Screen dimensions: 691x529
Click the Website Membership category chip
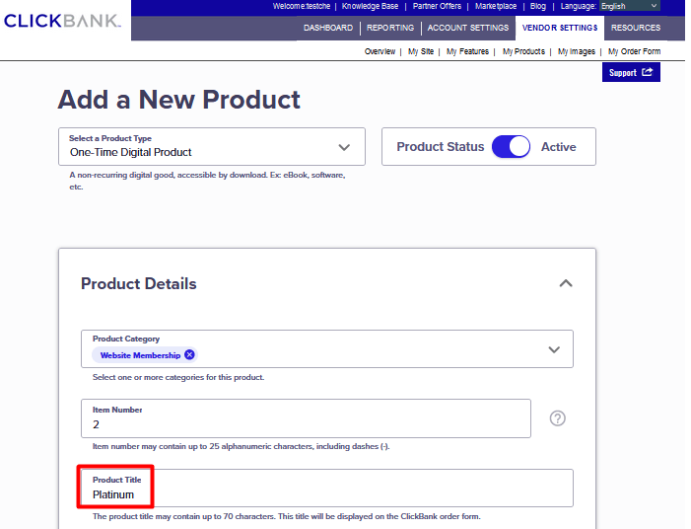(x=145, y=355)
